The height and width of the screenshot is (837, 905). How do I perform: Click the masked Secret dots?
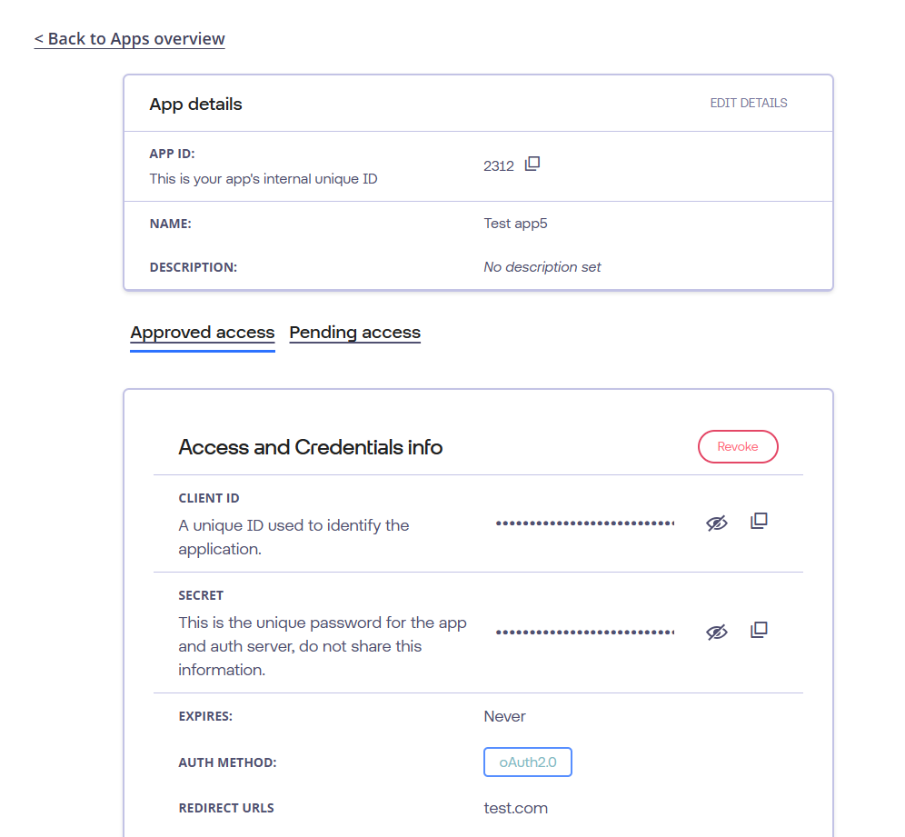tap(585, 633)
